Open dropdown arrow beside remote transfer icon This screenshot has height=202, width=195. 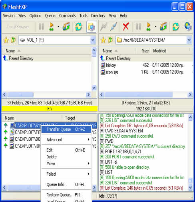point(155,26)
